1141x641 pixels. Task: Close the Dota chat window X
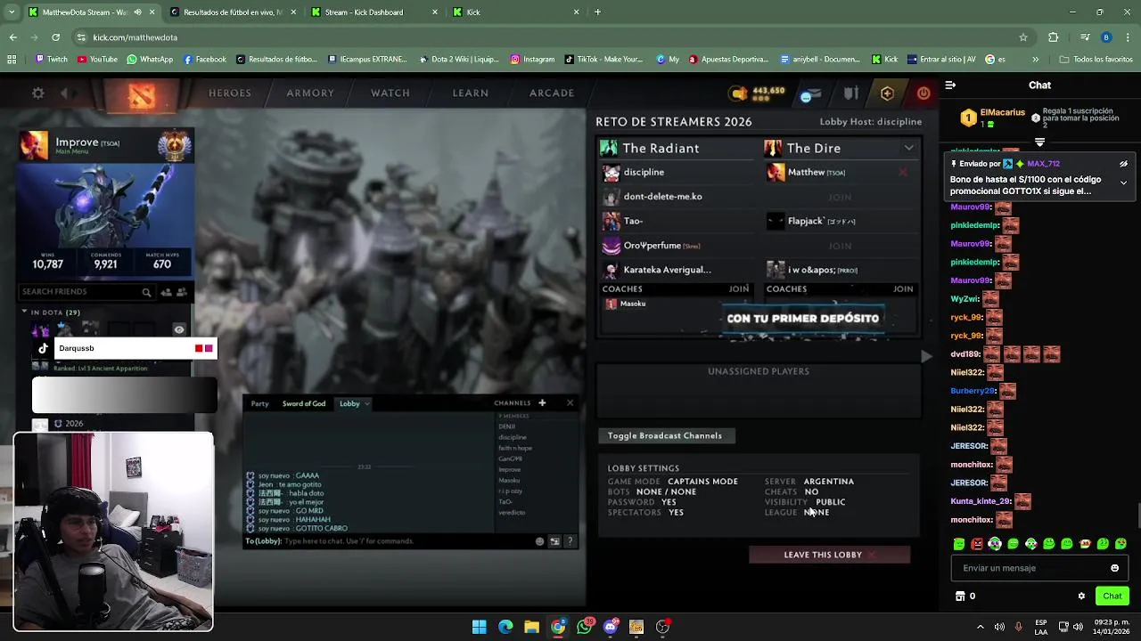click(570, 403)
